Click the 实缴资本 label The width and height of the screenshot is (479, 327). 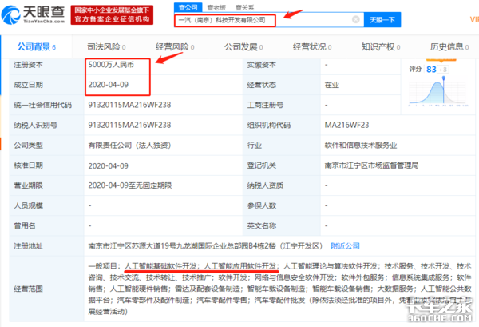(x=262, y=65)
